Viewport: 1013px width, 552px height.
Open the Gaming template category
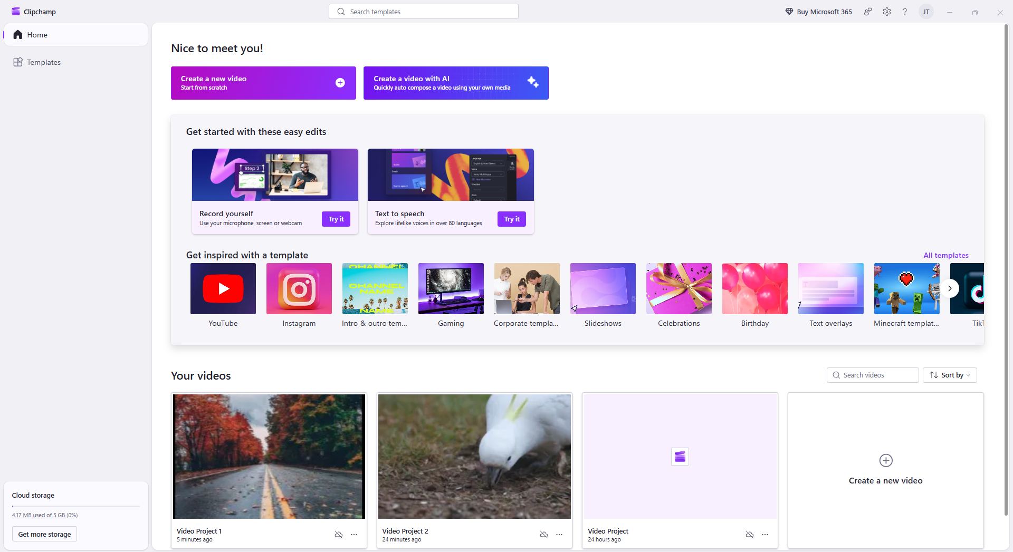(x=451, y=295)
